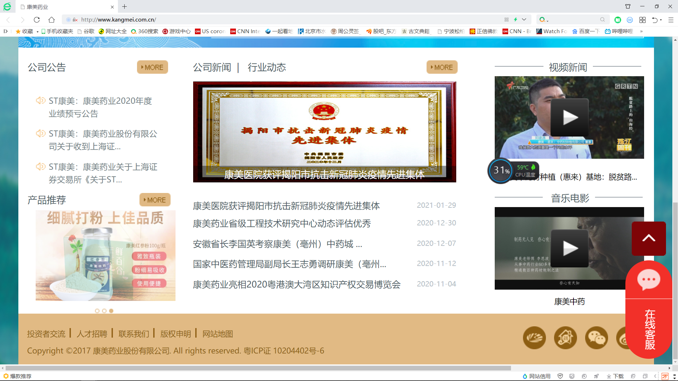Click the horizontal scrollbar at page bottom
The height and width of the screenshot is (381, 678).
tap(258, 368)
